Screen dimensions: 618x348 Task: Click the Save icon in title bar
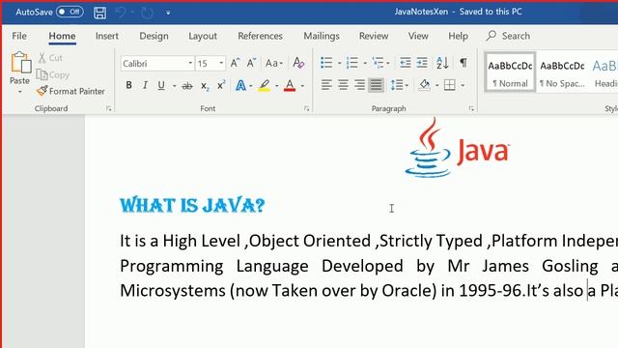click(x=99, y=13)
